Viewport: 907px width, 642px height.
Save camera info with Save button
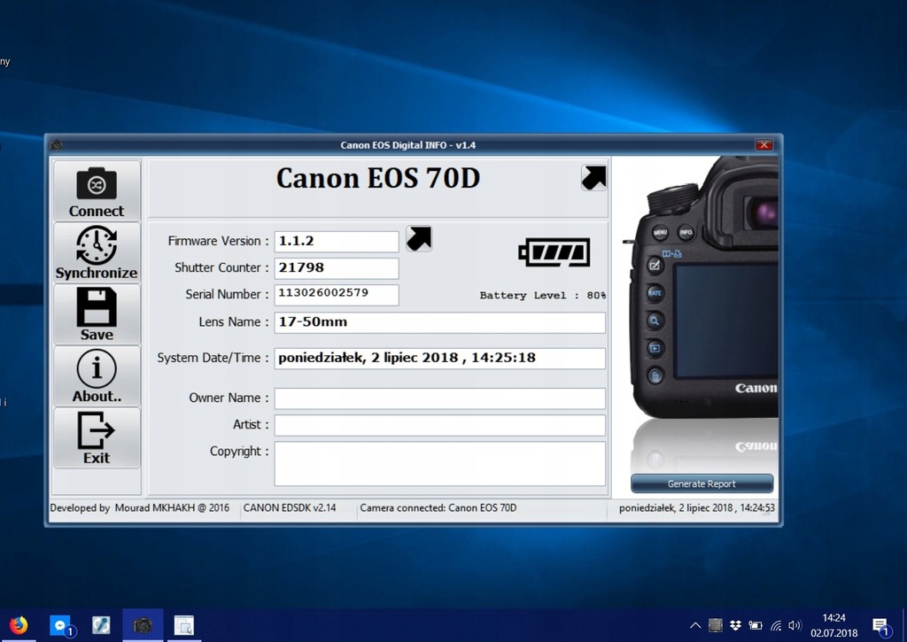(97, 314)
